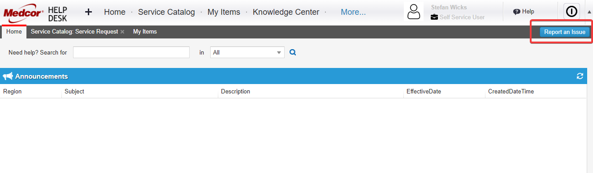
Task: Refresh the Announcements panel
Action: 580,76
